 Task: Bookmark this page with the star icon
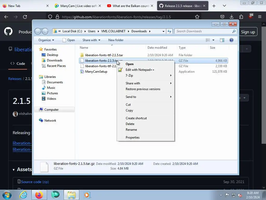click(x=197, y=17)
